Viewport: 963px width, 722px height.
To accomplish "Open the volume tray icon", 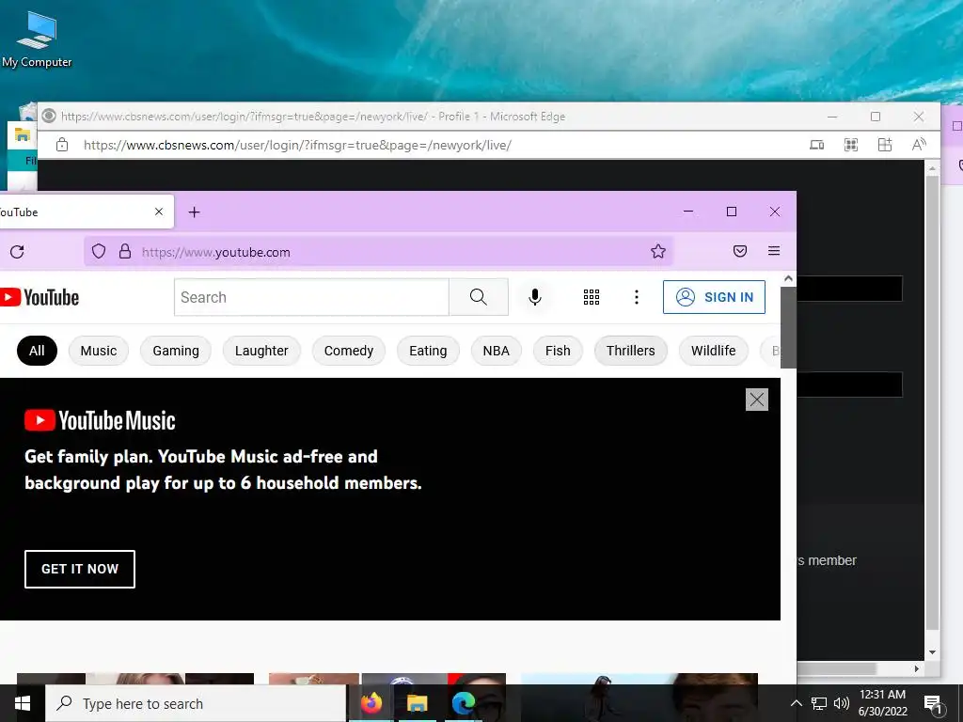I will click(842, 703).
